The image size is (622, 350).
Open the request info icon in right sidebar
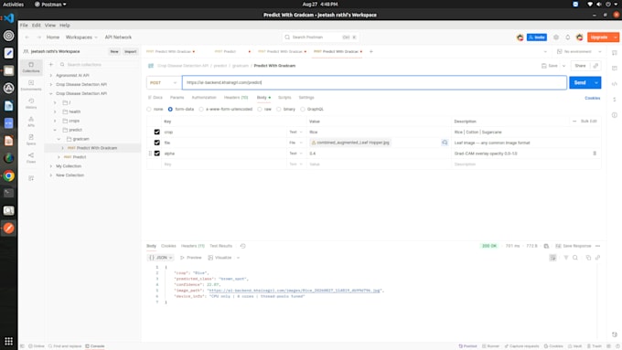click(615, 115)
